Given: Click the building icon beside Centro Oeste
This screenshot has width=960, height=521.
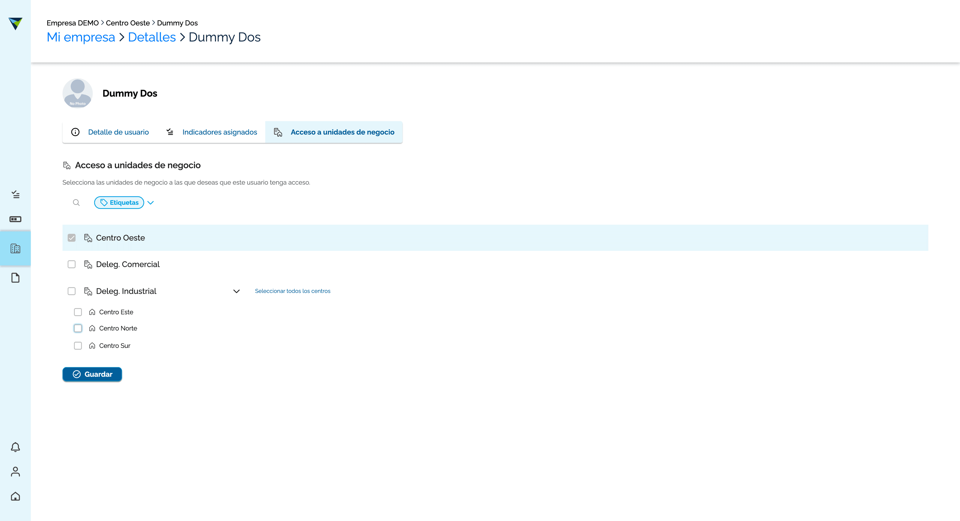Looking at the screenshot, I should coord(88,238).
